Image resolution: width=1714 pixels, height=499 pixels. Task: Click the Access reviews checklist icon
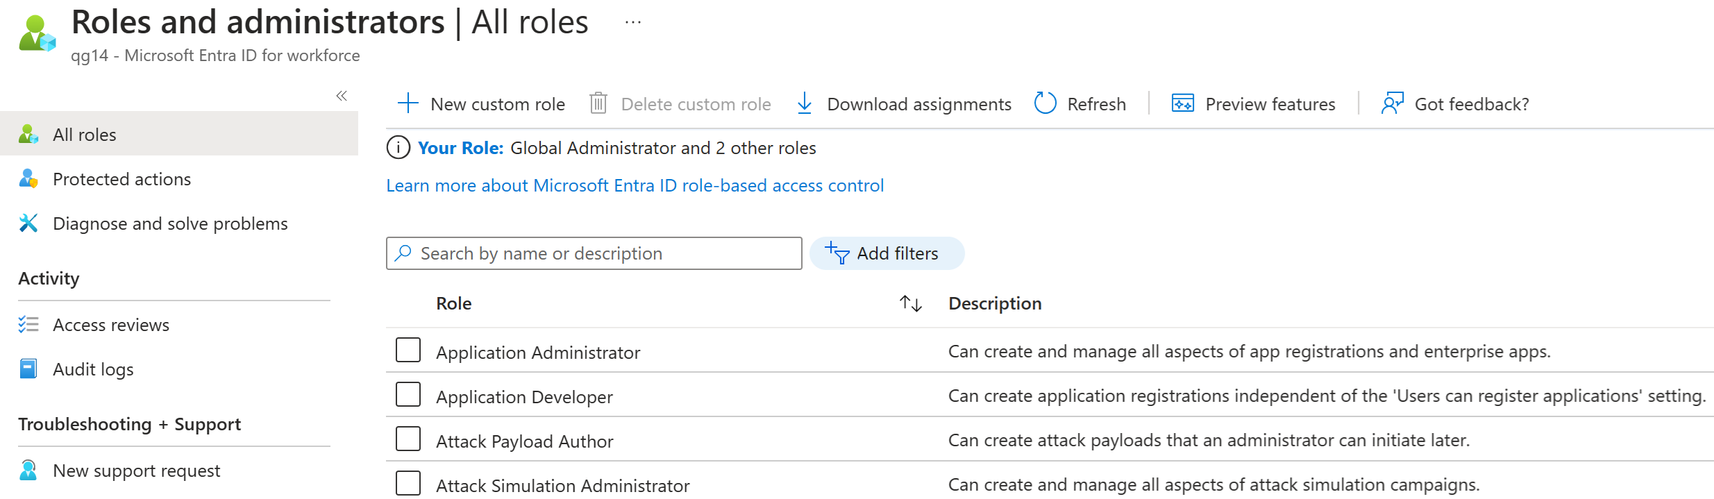[x=28, y=324]
